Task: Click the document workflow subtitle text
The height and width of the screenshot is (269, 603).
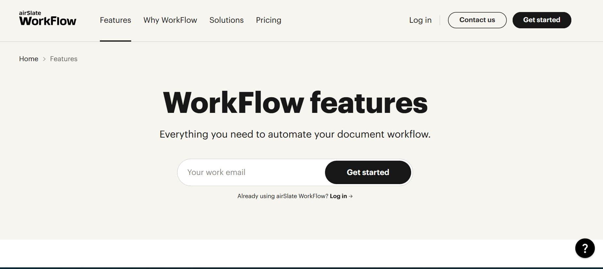Action: (x=295, y=134)
